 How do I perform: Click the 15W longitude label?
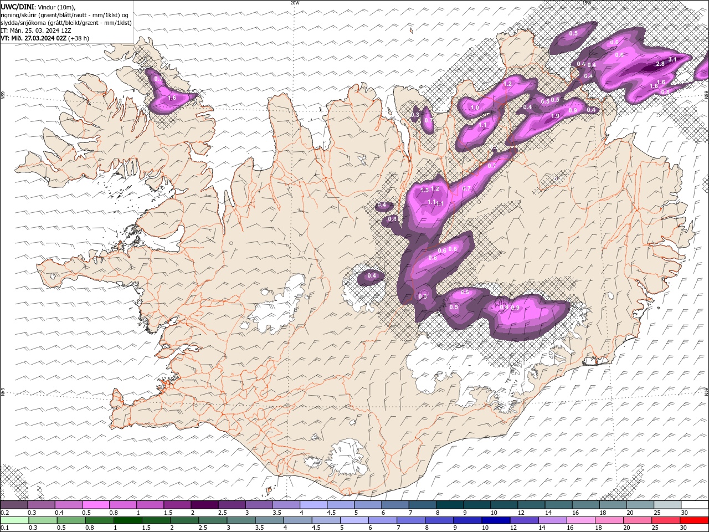pos(587,3)
